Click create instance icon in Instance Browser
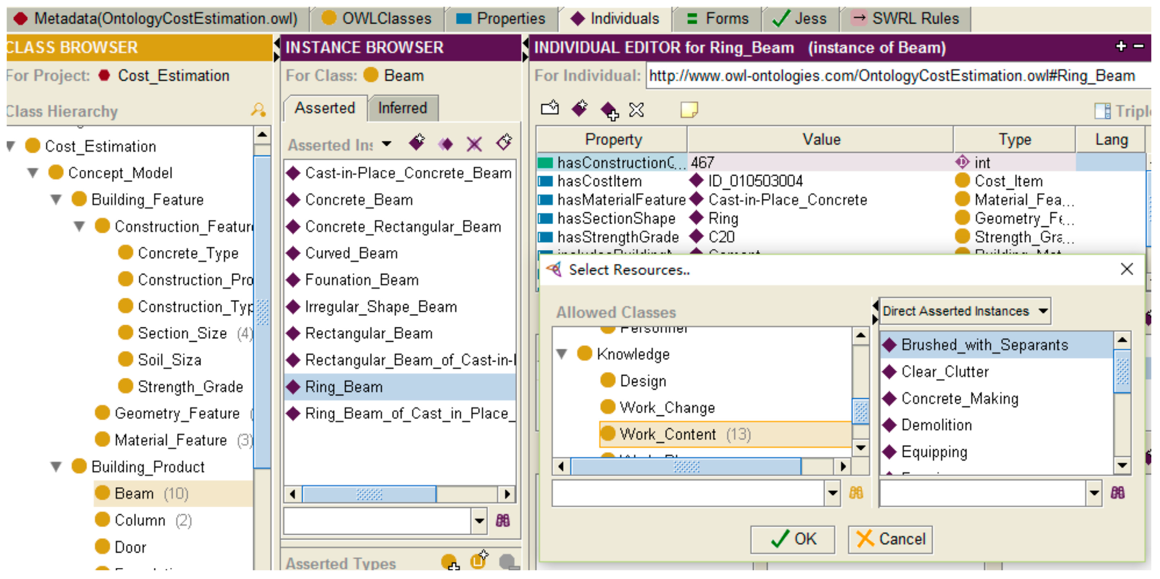 (x=417, y=143)
